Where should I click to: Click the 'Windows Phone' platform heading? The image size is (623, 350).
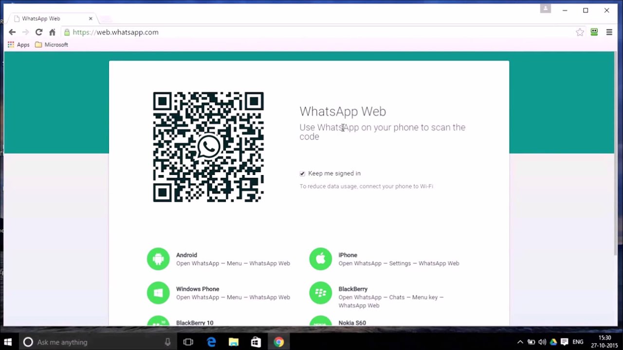[x=198, y=289]
